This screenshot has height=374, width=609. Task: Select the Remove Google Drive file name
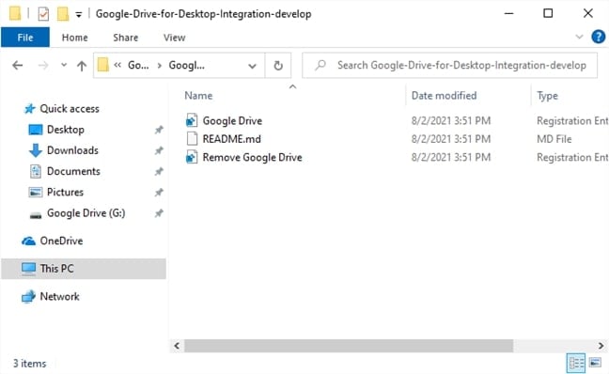tap(252, 157)
